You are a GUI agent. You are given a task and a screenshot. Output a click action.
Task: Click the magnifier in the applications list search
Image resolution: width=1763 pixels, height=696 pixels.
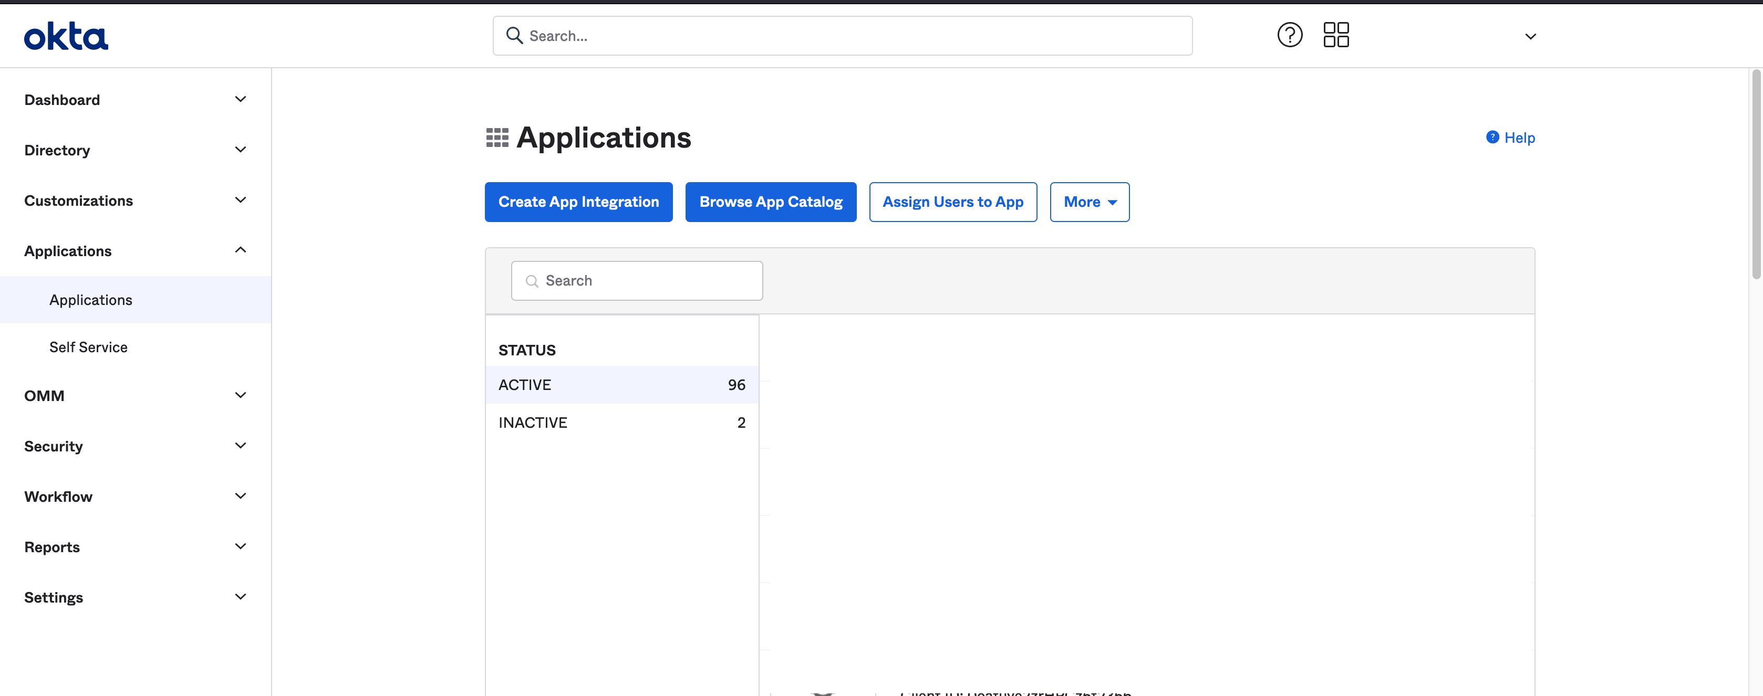533,281
